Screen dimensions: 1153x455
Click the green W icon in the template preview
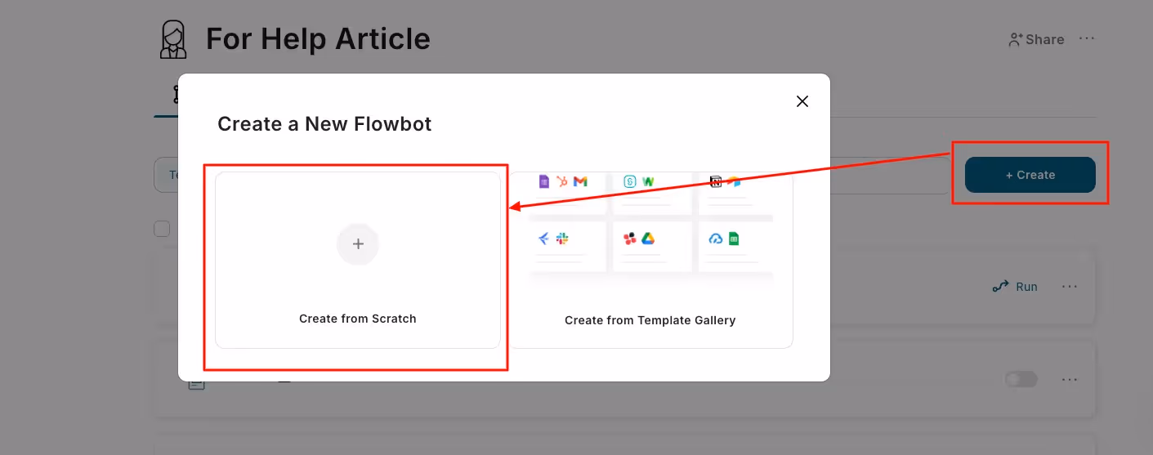[648, 181]
